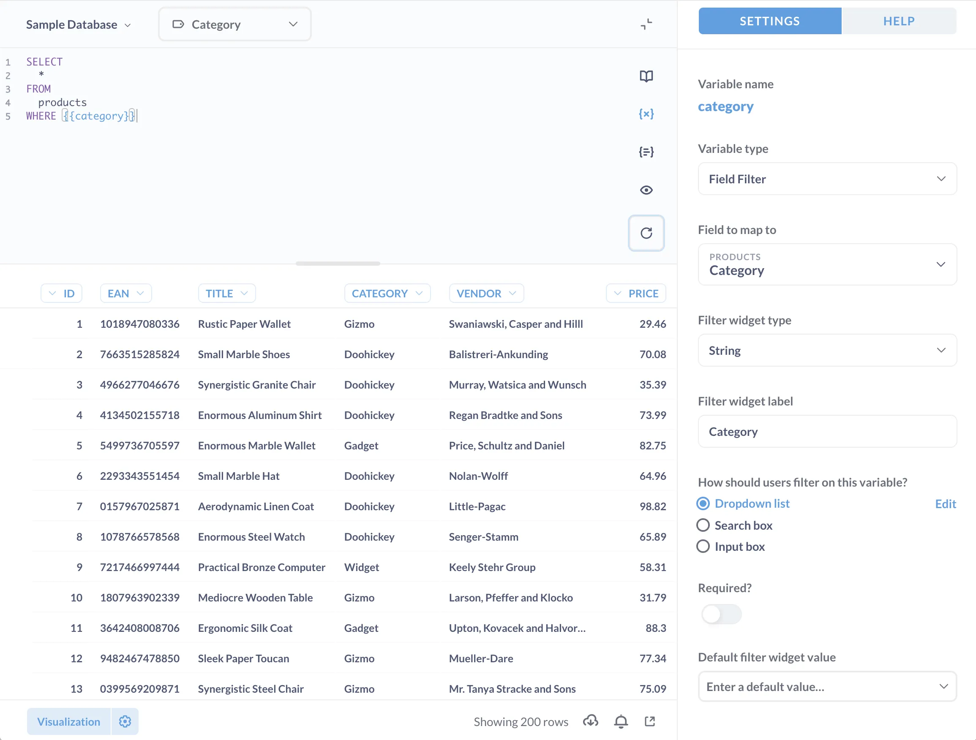The image size is (976, 740).
Task: Collapse the editor with the contract icon
Action: click(x=646, y=24)
